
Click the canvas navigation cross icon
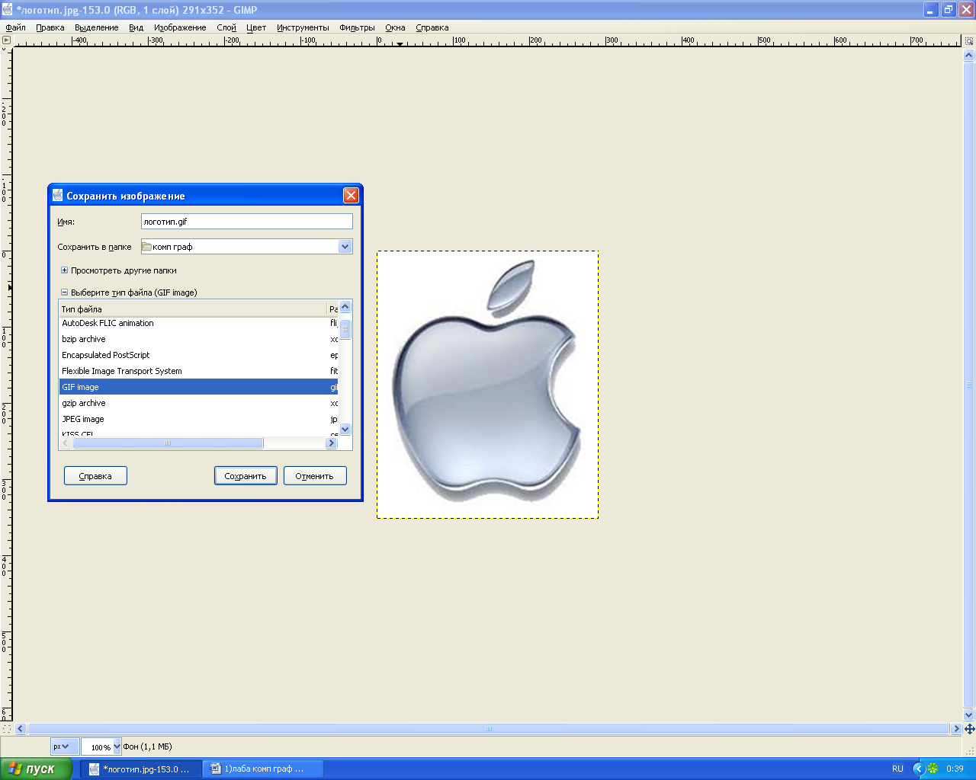[969, 729]
